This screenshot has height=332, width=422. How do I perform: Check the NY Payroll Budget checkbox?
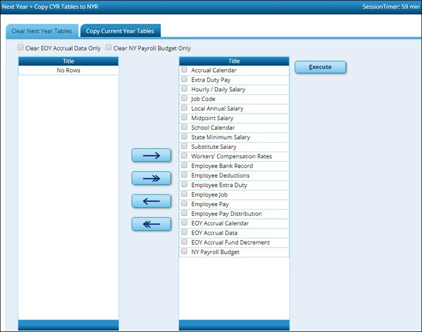[x=185, y=251]
